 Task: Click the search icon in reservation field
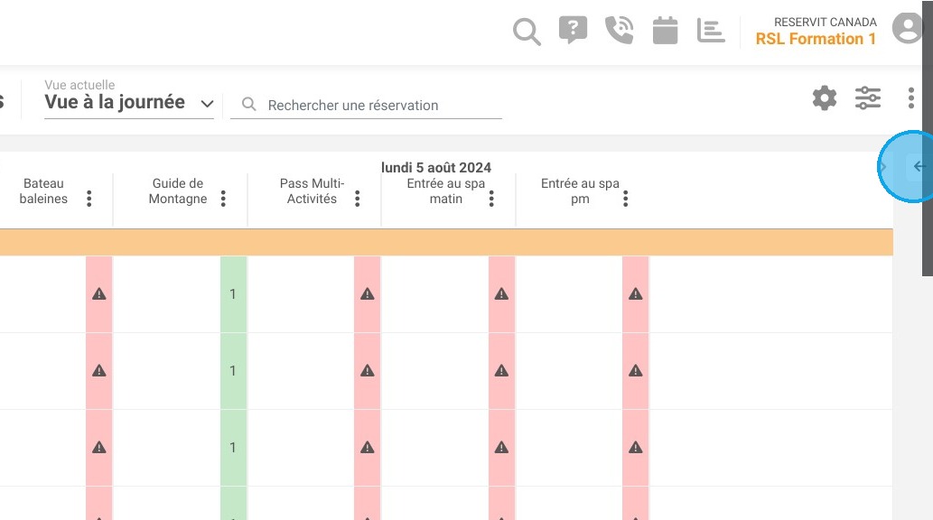click(x=248, y=105)
